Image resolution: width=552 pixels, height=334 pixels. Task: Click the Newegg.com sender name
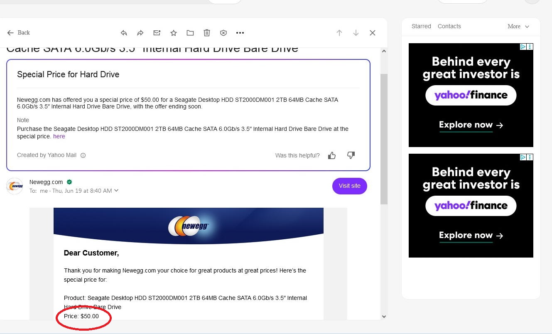coord(46,182)
